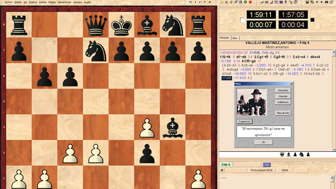Image resolution: width=336 pixels, height=189 pixels.
Task: Open the Herramientas menu
Action: pos(64,2)
